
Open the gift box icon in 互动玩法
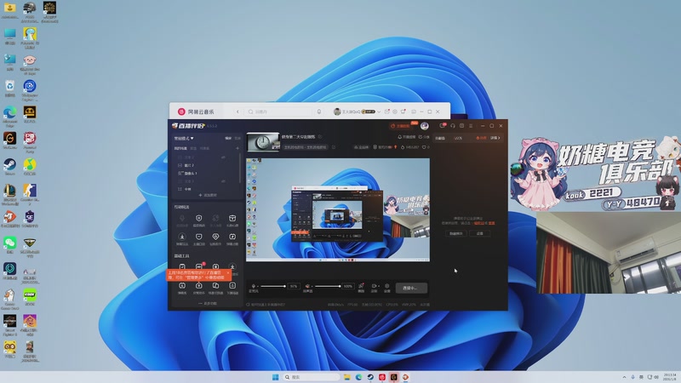232,220
